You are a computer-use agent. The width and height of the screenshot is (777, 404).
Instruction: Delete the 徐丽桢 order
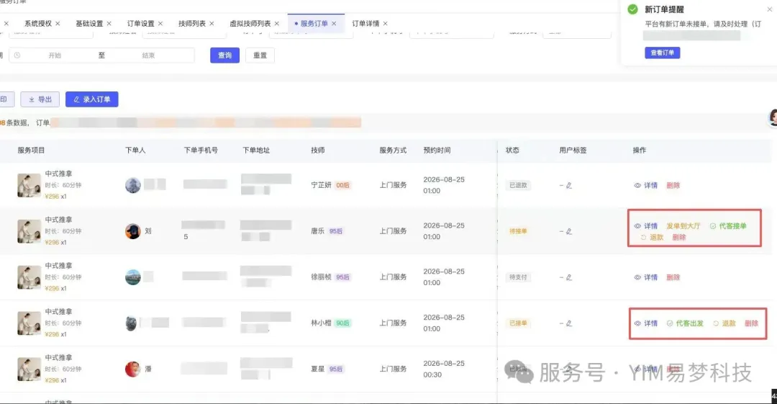[x=673, y=277]
